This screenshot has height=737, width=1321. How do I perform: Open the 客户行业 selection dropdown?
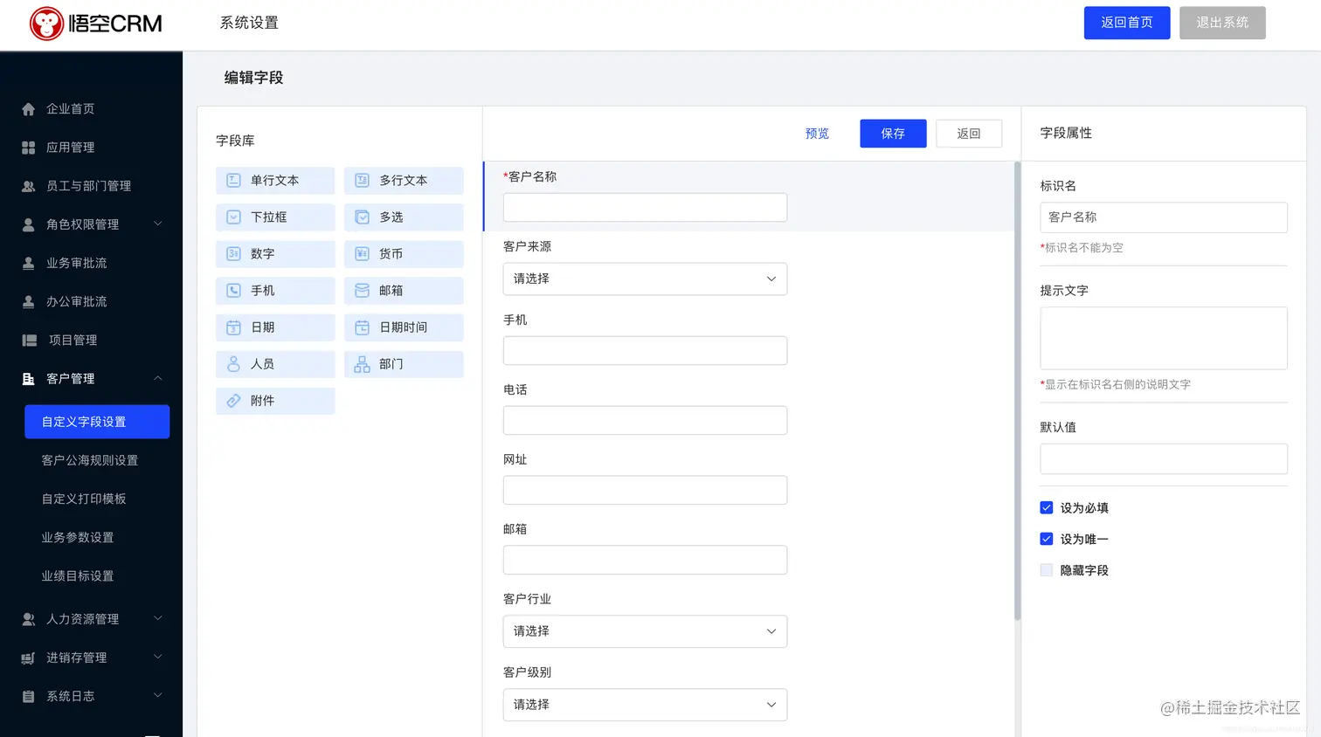click(x=644, y=631)
